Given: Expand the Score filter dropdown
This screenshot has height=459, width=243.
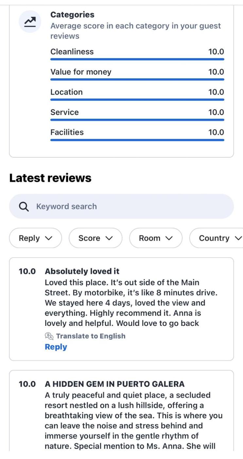Looking at the screenshot, I should 95,238.
